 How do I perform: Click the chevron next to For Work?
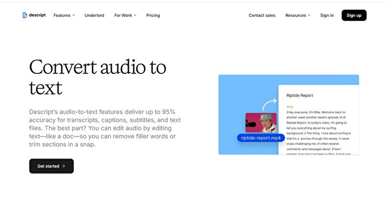[135, 15]
